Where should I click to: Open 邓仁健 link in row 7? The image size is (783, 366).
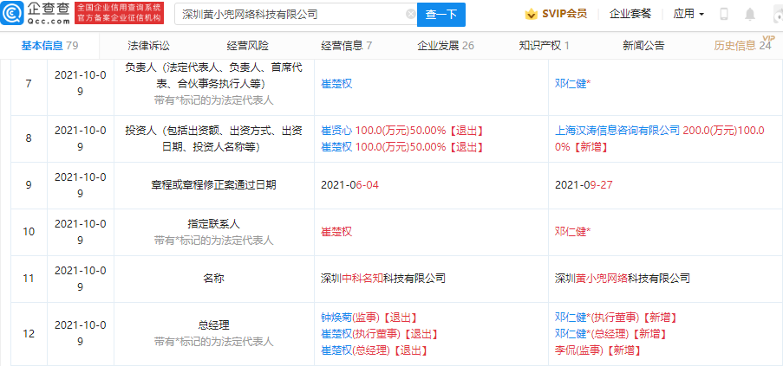pos(571,84)
